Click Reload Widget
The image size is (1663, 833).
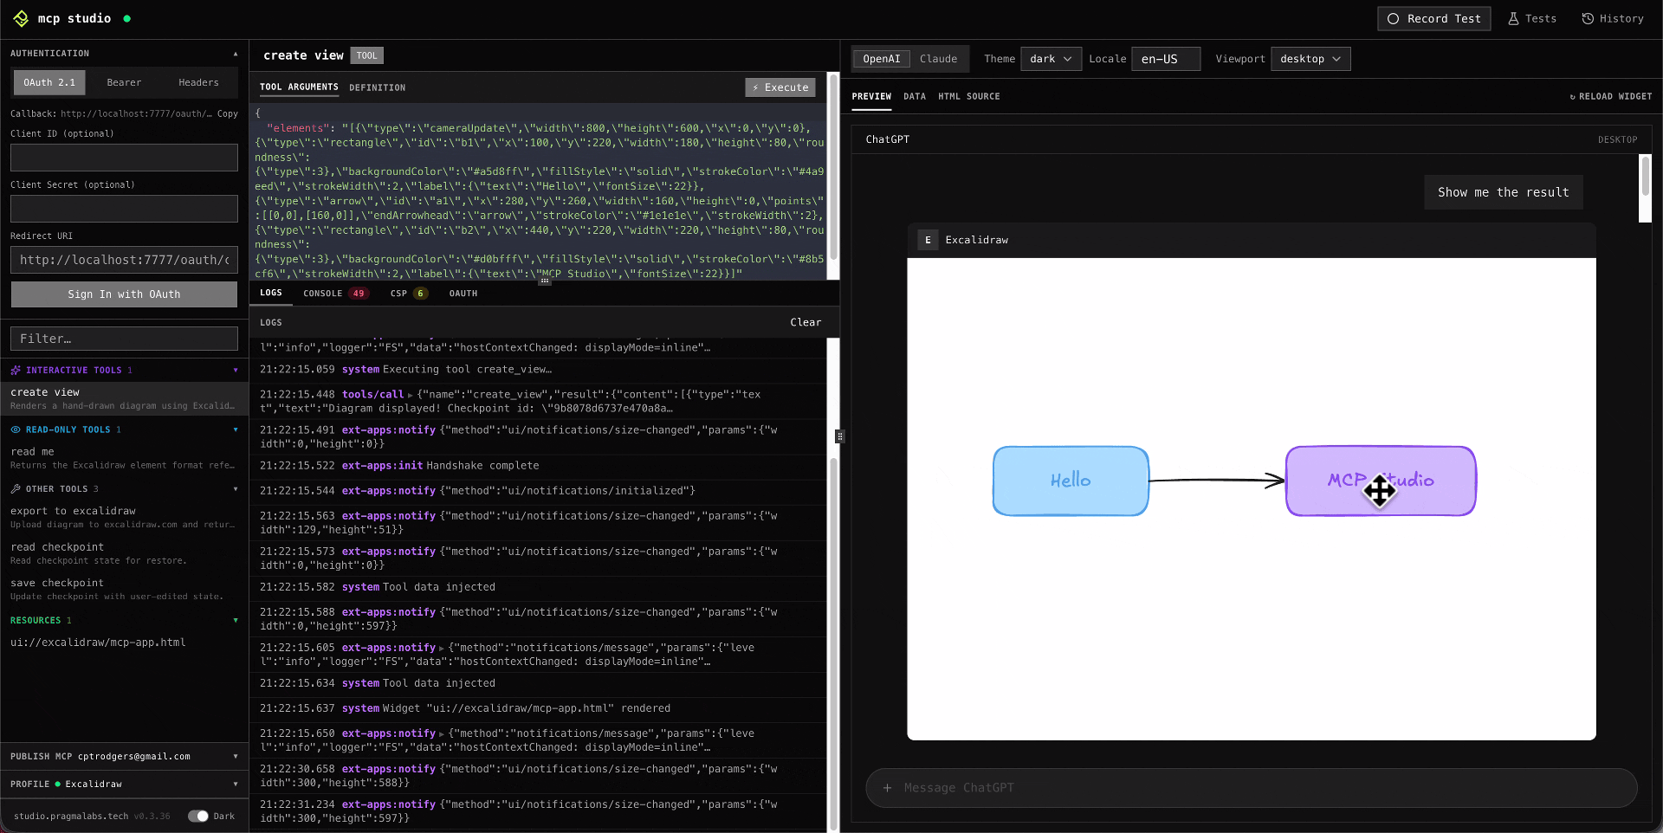click(1611, 97)
